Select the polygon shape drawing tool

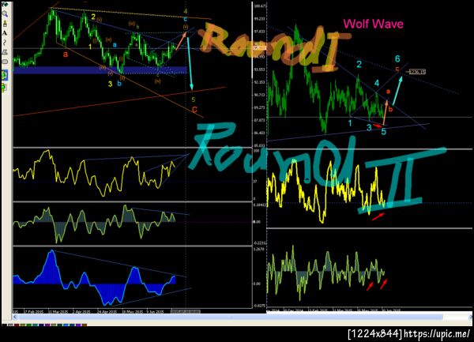point(5,52)
